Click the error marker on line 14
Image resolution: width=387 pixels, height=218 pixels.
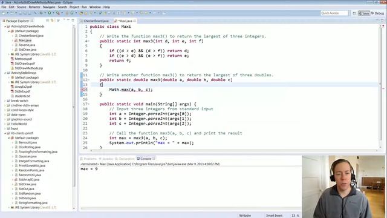[x=82, y=90]
